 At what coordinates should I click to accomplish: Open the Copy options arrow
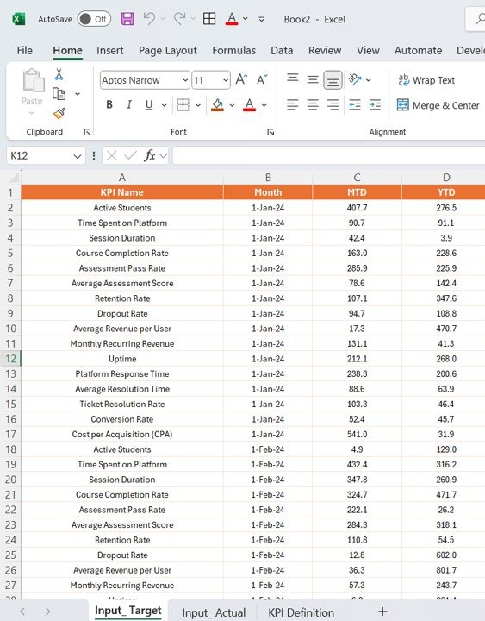point(78,94)
